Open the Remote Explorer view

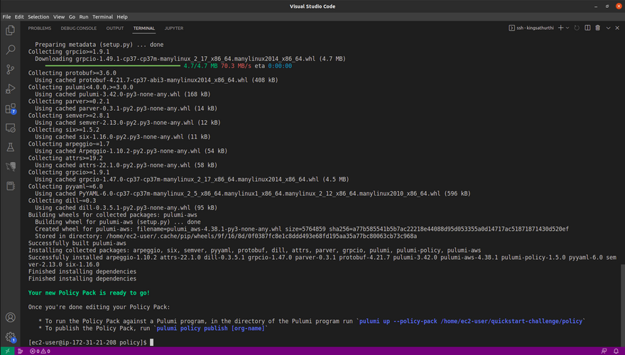click(10, 129)
